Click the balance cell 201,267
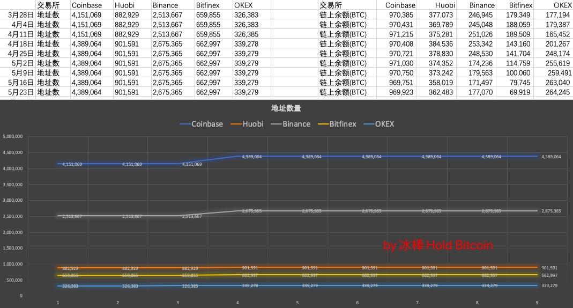The image size is (573, 308). click(x=557, y=44)
